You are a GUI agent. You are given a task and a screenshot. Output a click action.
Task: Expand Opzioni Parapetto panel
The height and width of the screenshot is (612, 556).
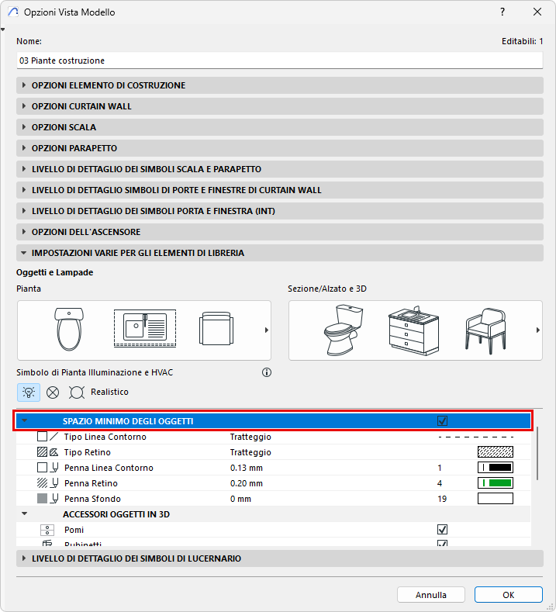click(280, 148)
